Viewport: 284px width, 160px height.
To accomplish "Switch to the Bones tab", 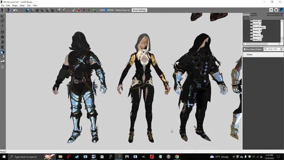I will (253, 15).
